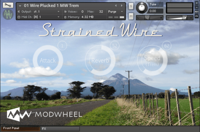This screenshot has width=200, height=132.
Task: Click the Memory icon
Action: pyautogui.click(x=65, y=17)
